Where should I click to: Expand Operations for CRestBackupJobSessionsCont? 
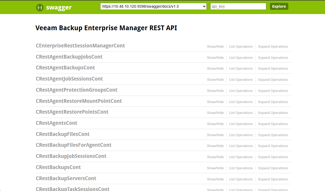pos(273,157)
